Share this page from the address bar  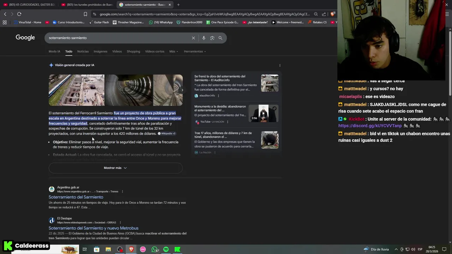coord(324,14)
